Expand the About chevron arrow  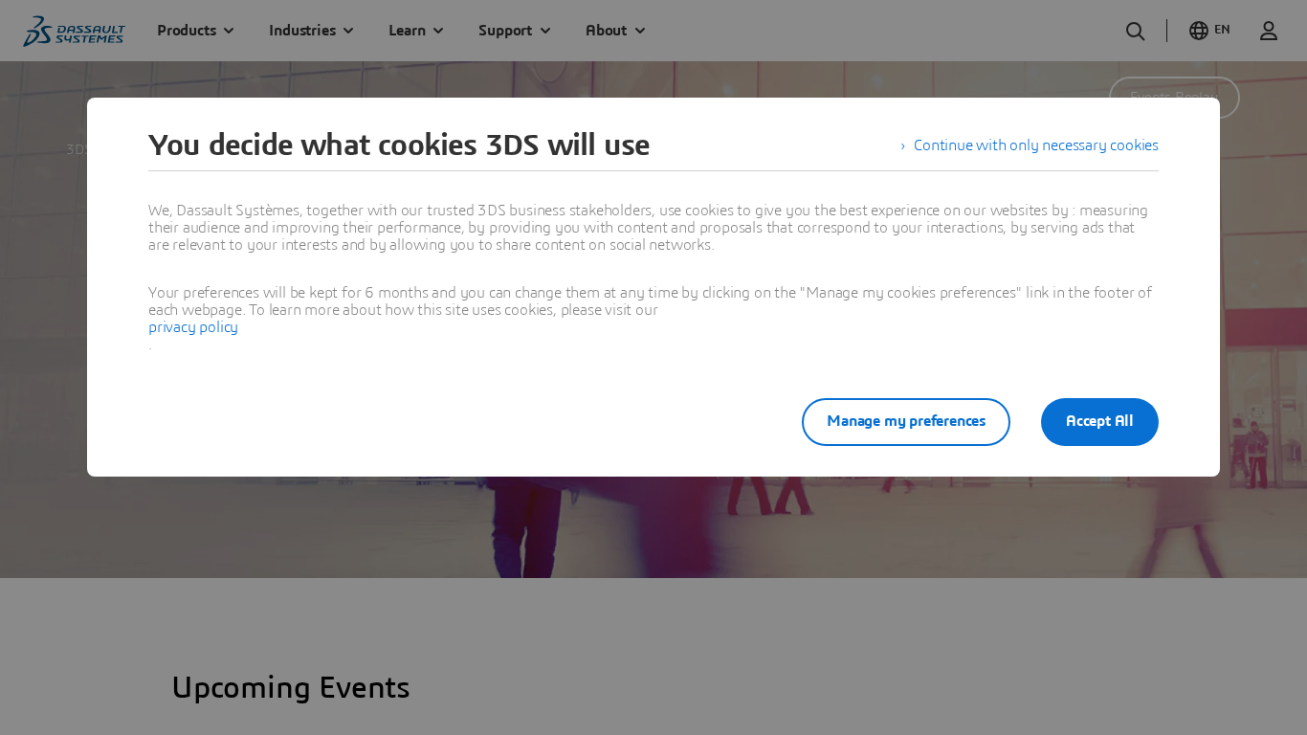coord(640,31)
